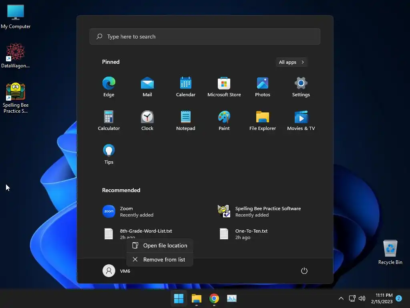
Task: Open Settings gear in pinned apps
Action: tap(301, 87)
